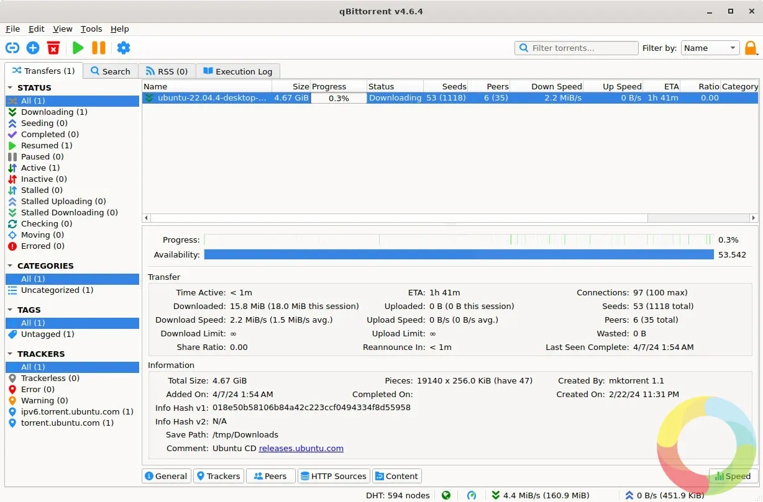Select the Completed (0) status filter

[x=72, y=134]
